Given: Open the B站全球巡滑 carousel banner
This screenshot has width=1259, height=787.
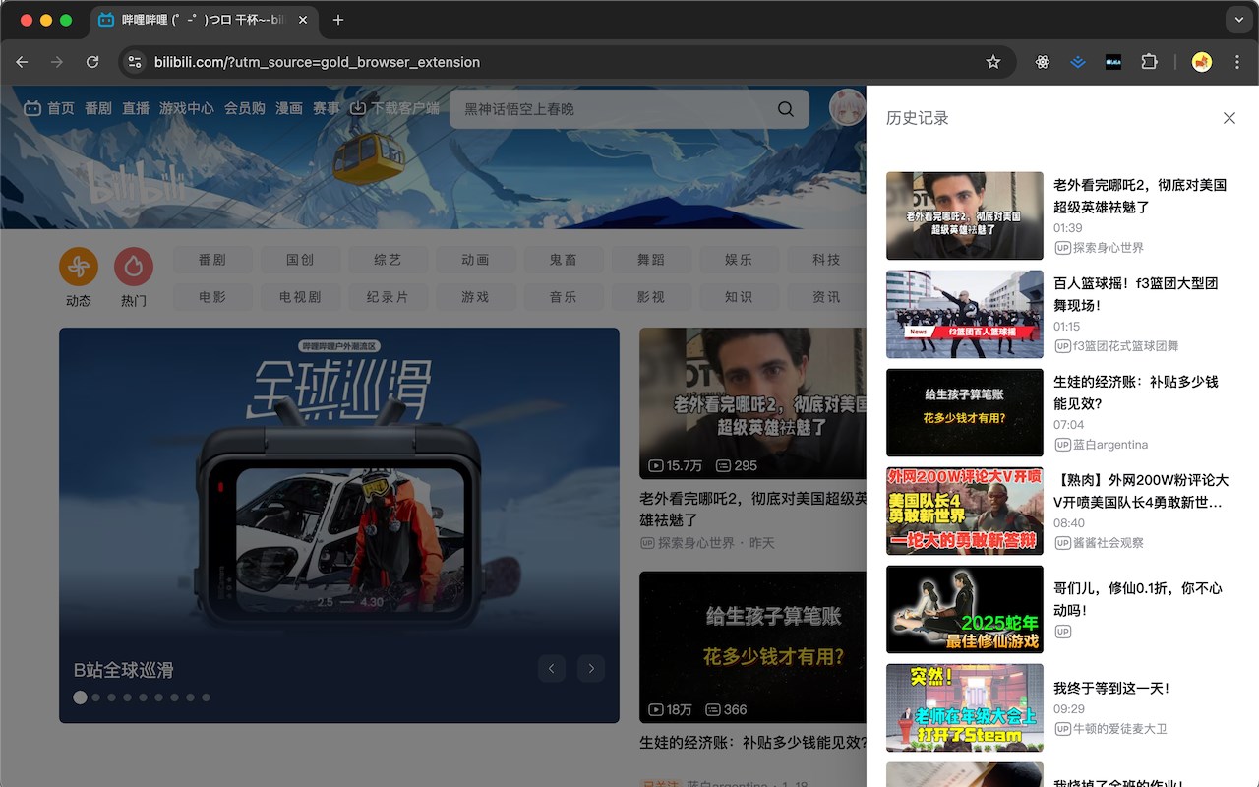Looking at the screenshot, I should click(x=339, y=525).
